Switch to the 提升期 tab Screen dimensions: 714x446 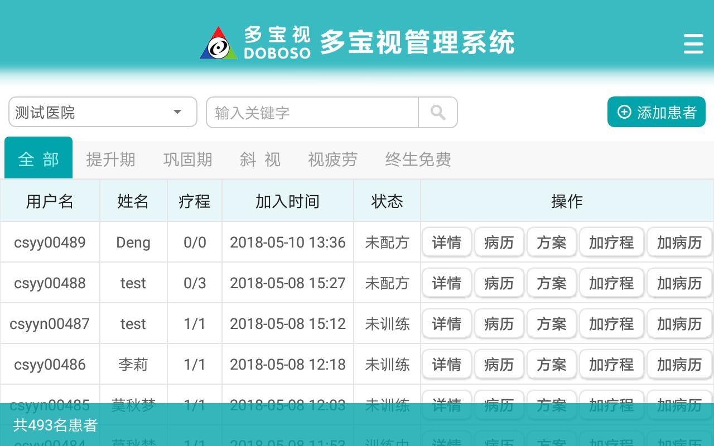point(110,159)
